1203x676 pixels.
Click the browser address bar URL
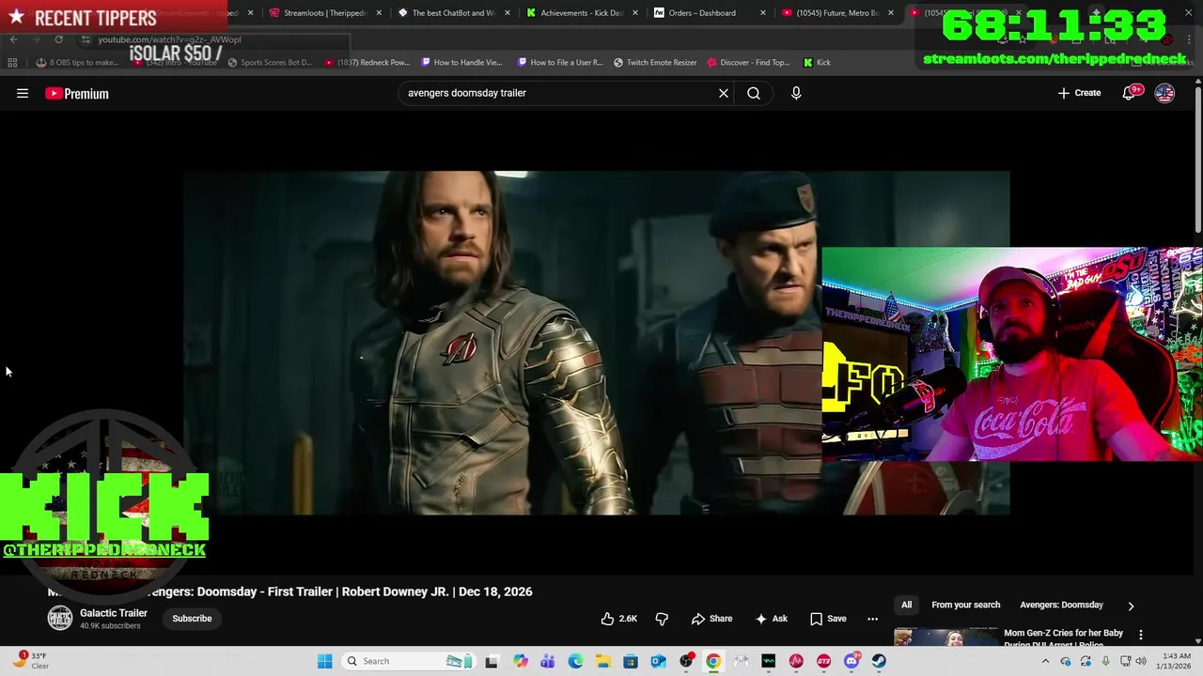click(169, 39)
